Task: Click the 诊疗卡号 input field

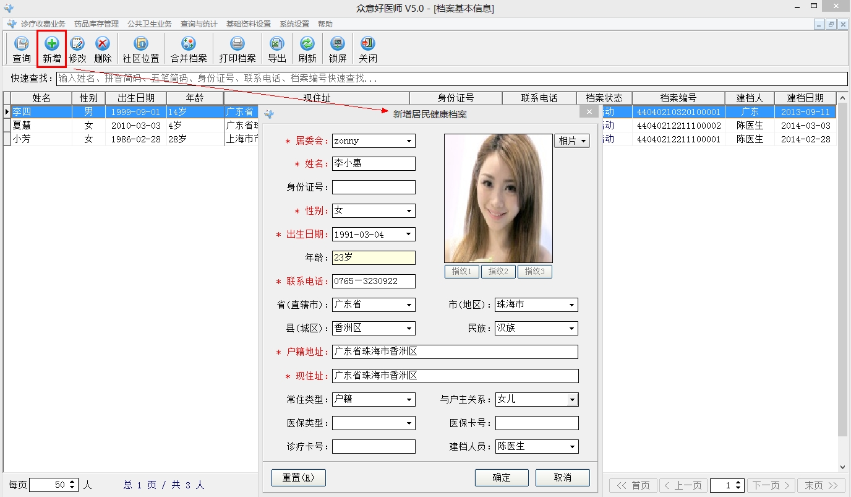Action: click(x=374, y=447)
